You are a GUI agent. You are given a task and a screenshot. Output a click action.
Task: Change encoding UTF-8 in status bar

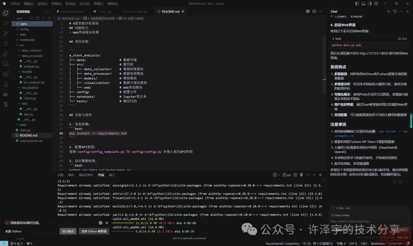click(x=353, y=244)
